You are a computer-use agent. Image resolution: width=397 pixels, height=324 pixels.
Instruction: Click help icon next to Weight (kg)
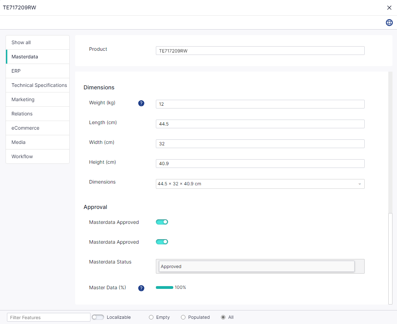(141, 103)
